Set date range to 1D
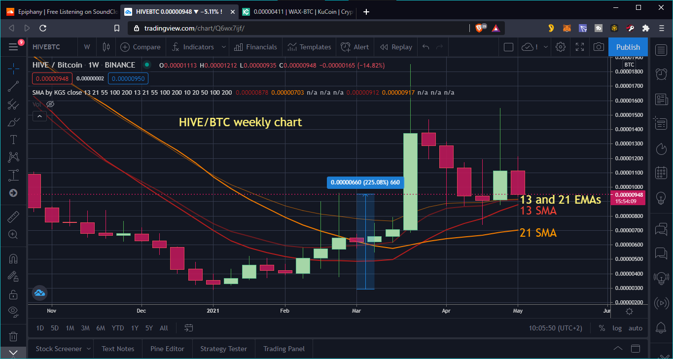Viewport: 673px width, 359px height. pos(40,328)
